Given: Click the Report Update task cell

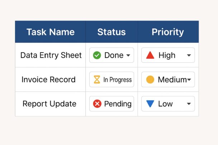Looking at the screenshot, I should (x=49, y=104).
